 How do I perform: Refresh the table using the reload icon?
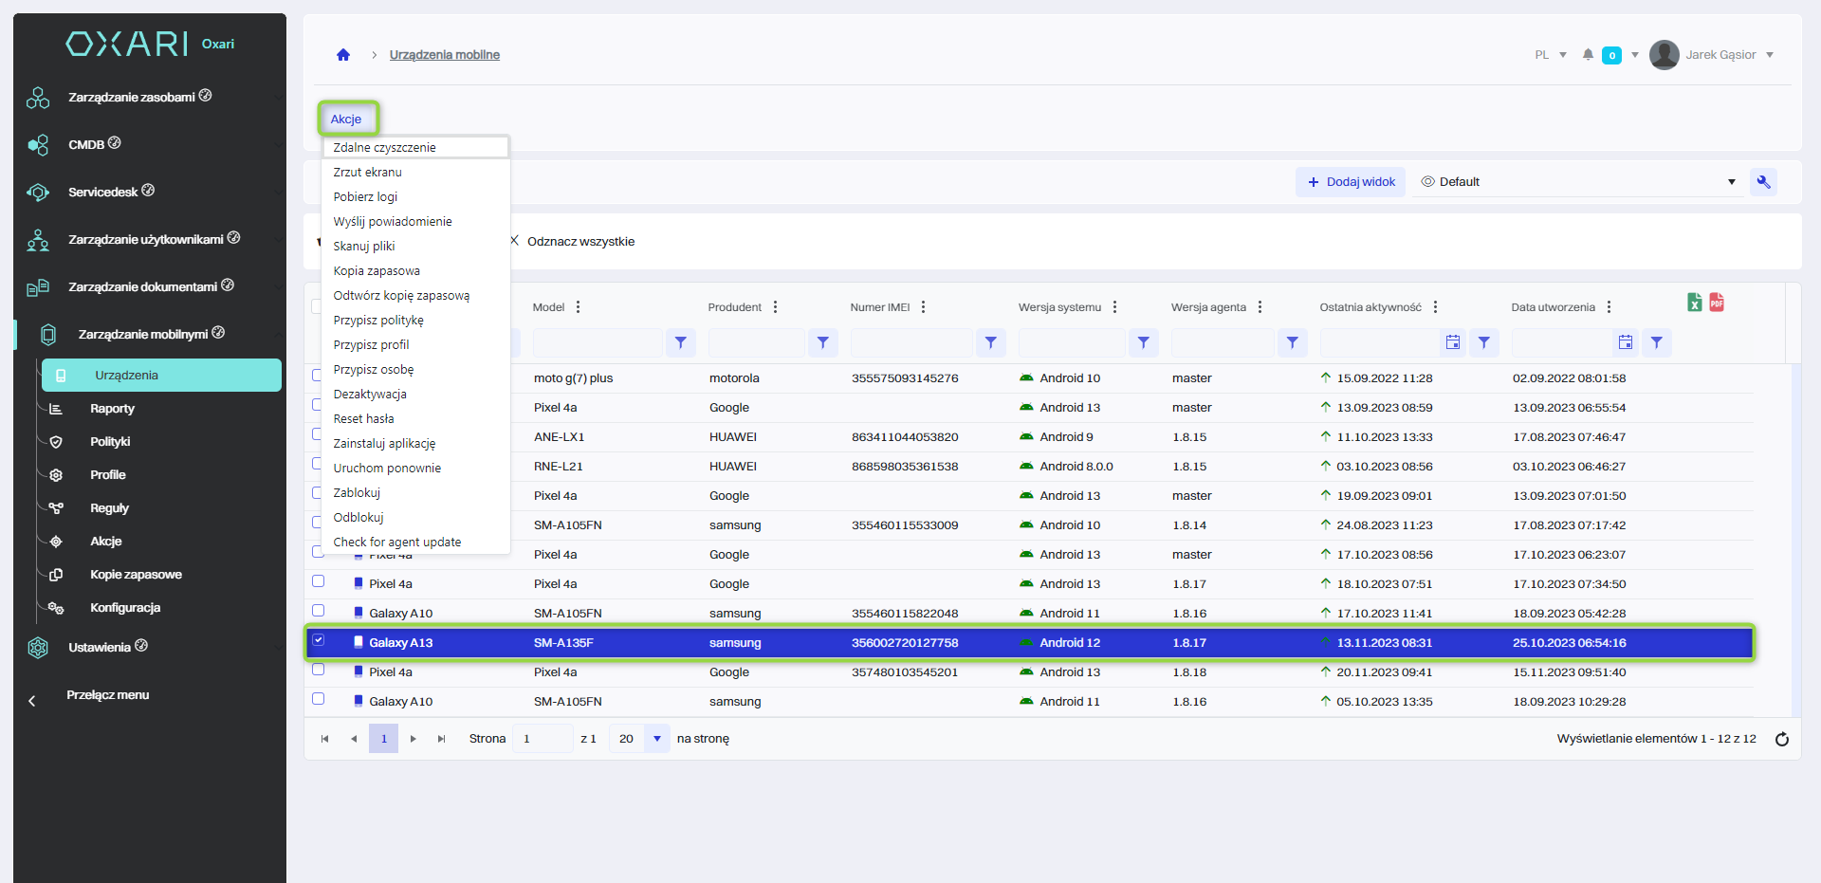1782,739
